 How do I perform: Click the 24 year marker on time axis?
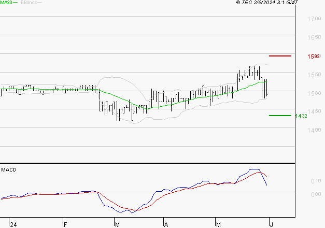13,225
